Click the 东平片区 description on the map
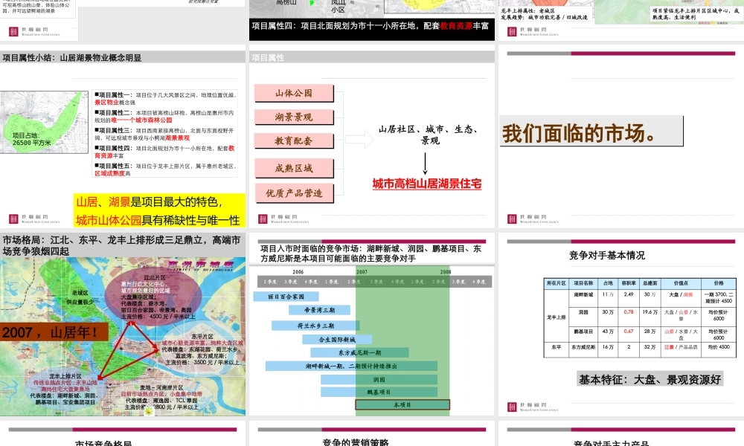 click(x=202, y=349)
